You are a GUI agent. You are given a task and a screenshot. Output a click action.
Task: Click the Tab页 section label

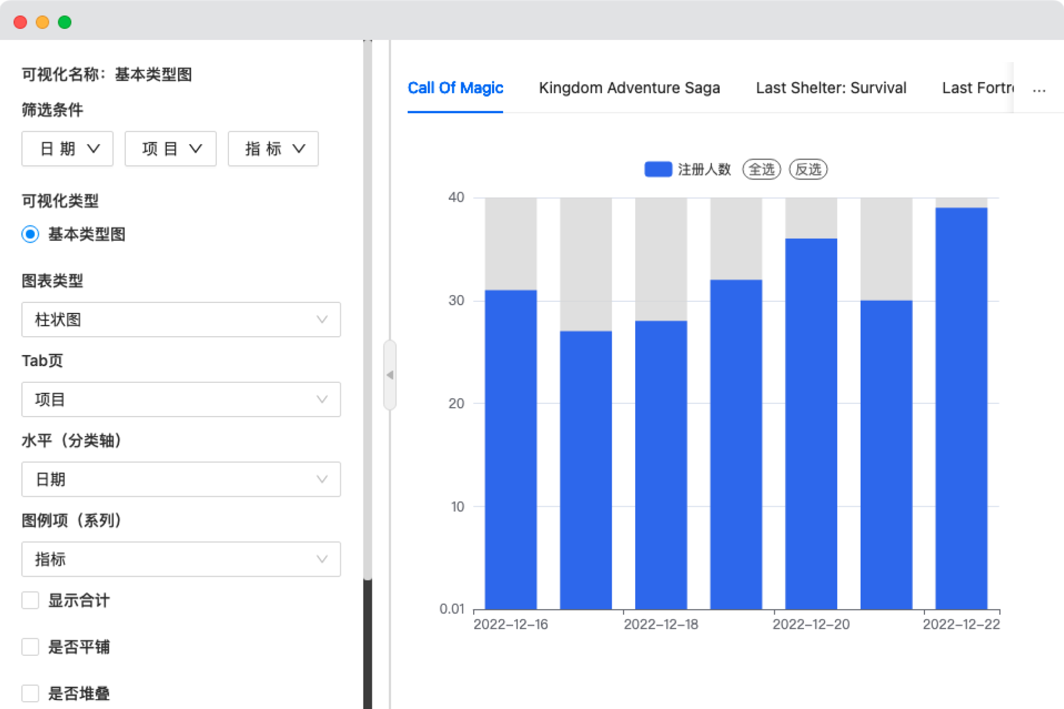pyautogui.click(x=43, y=360)
